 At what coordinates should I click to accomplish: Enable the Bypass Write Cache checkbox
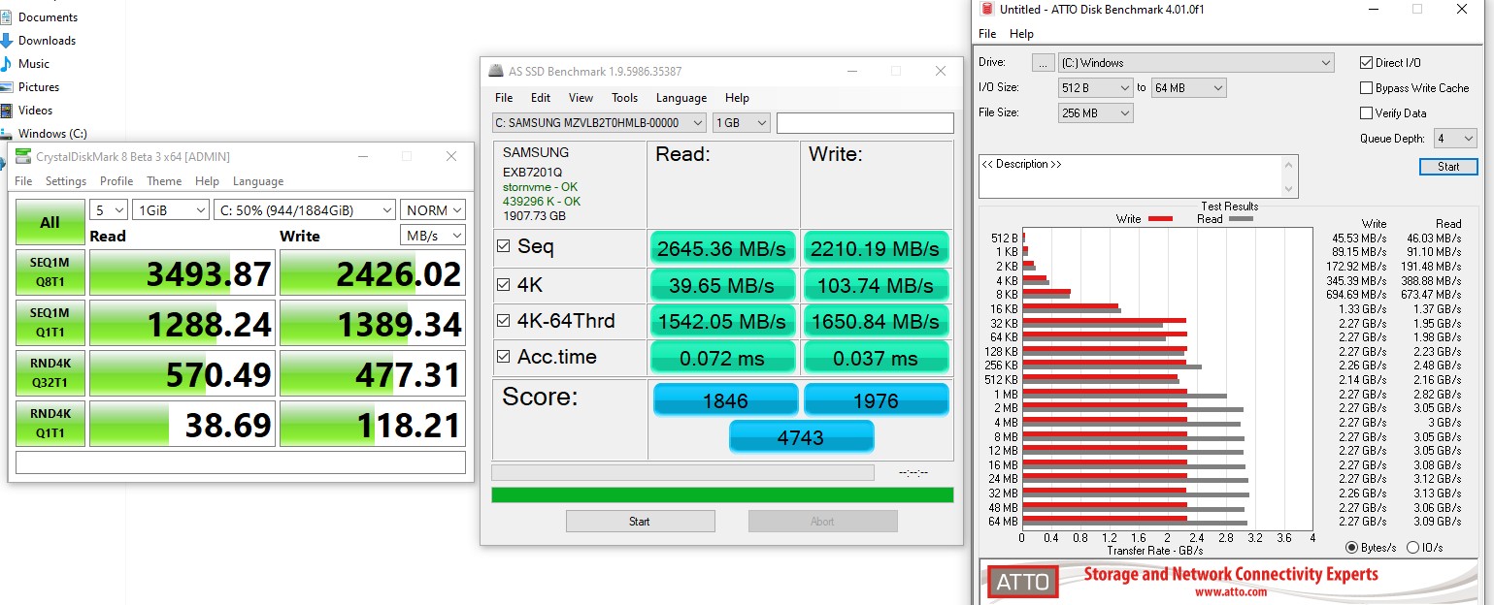pyautogui.click(x=1367, y=88)
